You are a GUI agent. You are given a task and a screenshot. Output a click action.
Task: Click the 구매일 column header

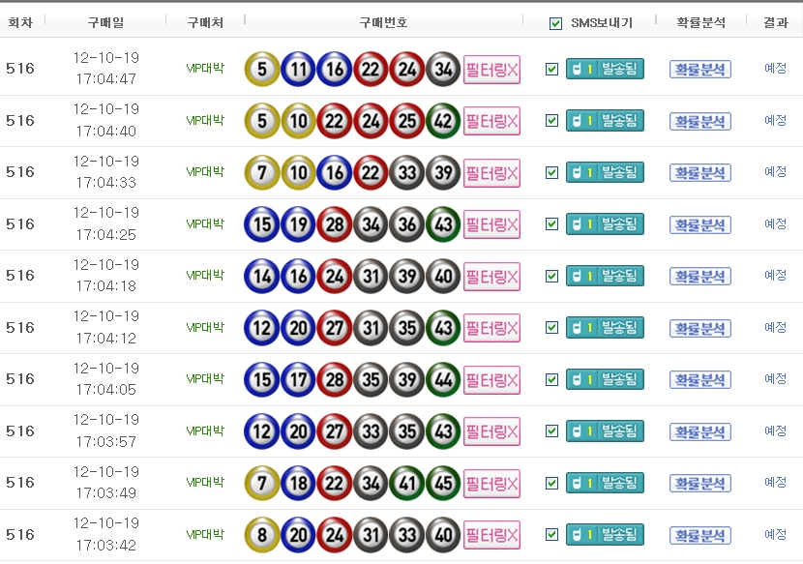pos(105,22)
